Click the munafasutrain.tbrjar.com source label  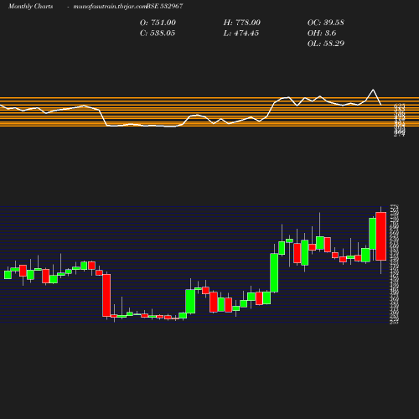110,7
